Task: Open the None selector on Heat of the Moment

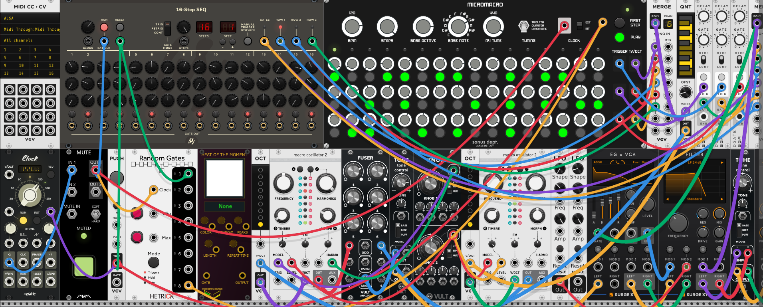Action: click(225, 206)
